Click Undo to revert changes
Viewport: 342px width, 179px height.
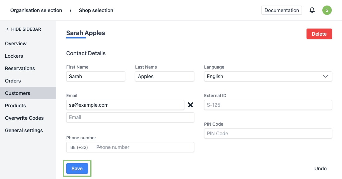[320, 169]
